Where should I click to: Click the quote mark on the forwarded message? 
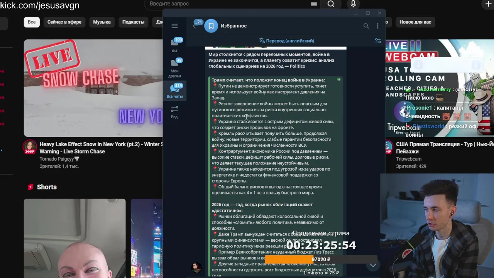click(339, 80)
